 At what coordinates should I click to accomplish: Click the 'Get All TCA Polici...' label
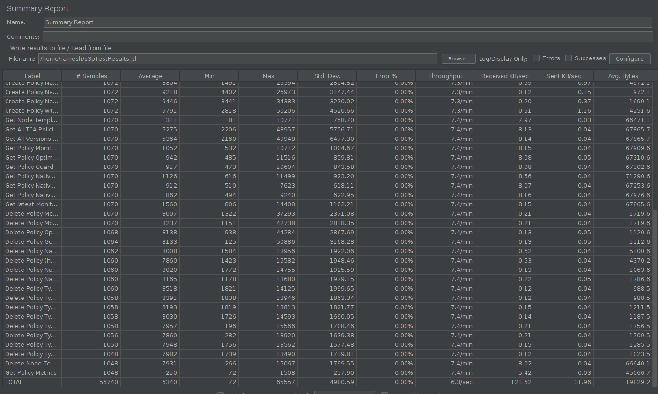(32, 130)
